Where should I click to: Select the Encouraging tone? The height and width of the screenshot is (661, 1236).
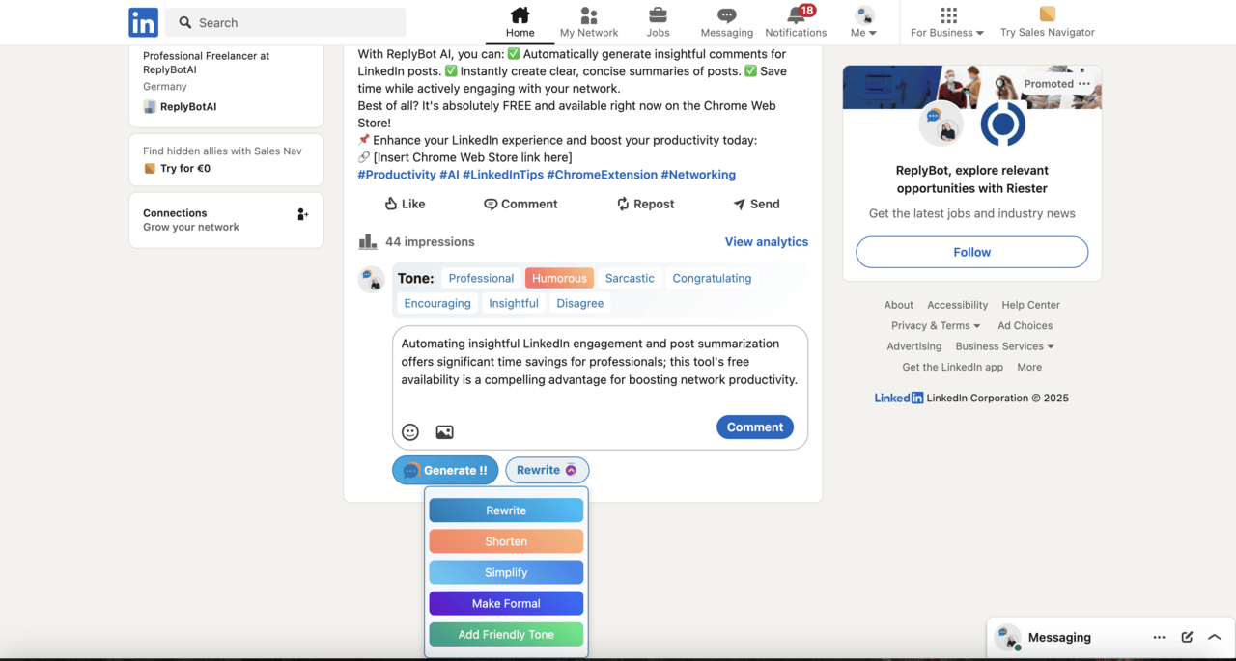click(437, 303)
